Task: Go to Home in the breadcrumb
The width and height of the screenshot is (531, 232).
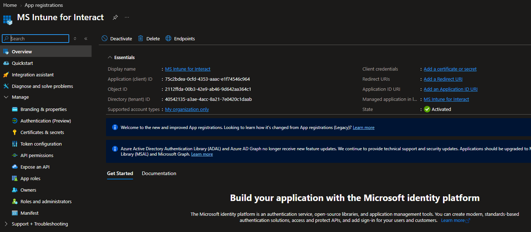Action: point(10,5)
